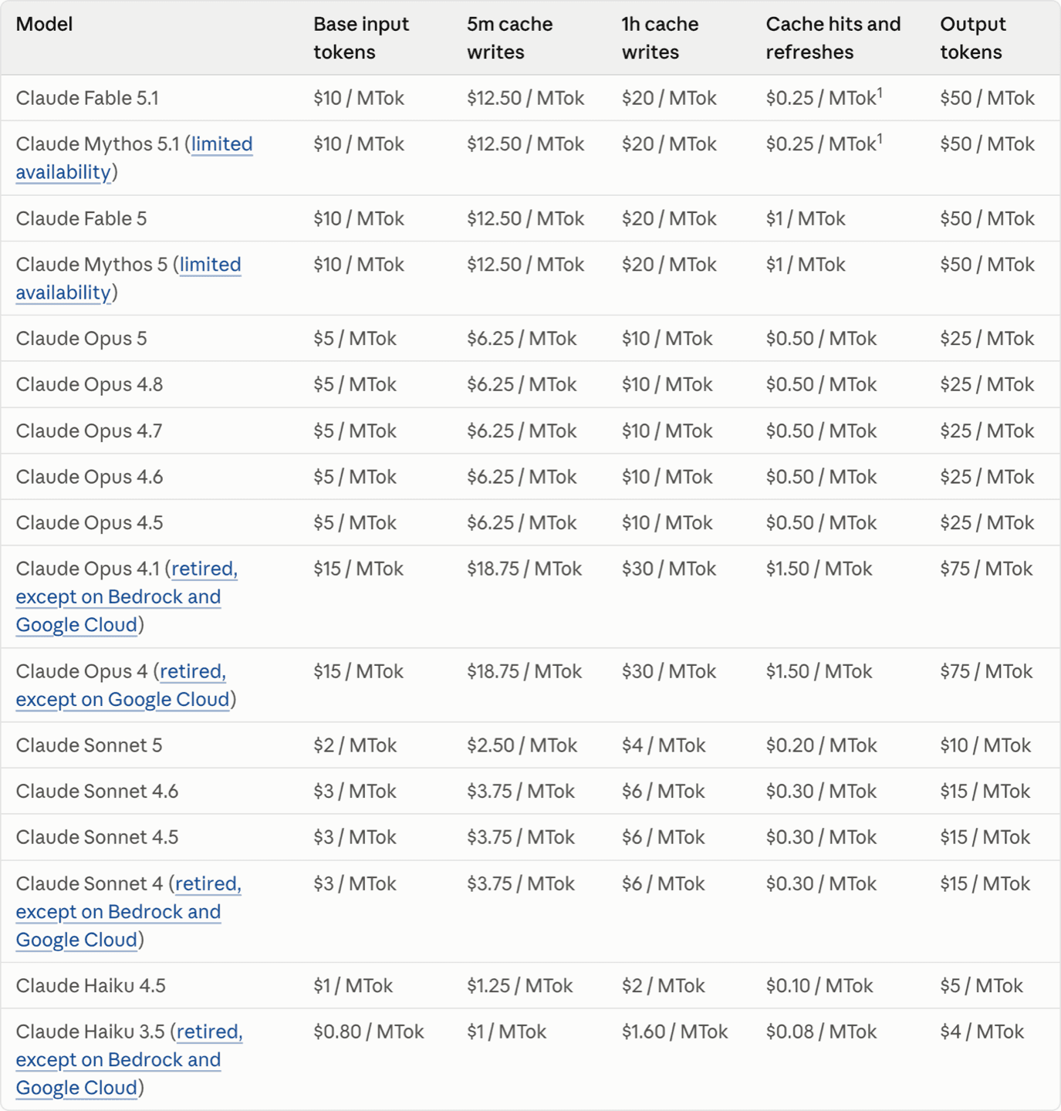This screenshot has width=1061, height=1111.
Task: Click Claude Opus 4.1 output price $75 / MTok
Action: 986,569
